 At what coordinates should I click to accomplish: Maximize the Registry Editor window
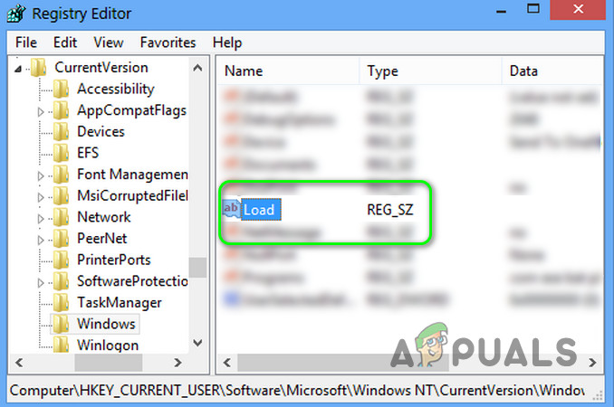point(532,9)
